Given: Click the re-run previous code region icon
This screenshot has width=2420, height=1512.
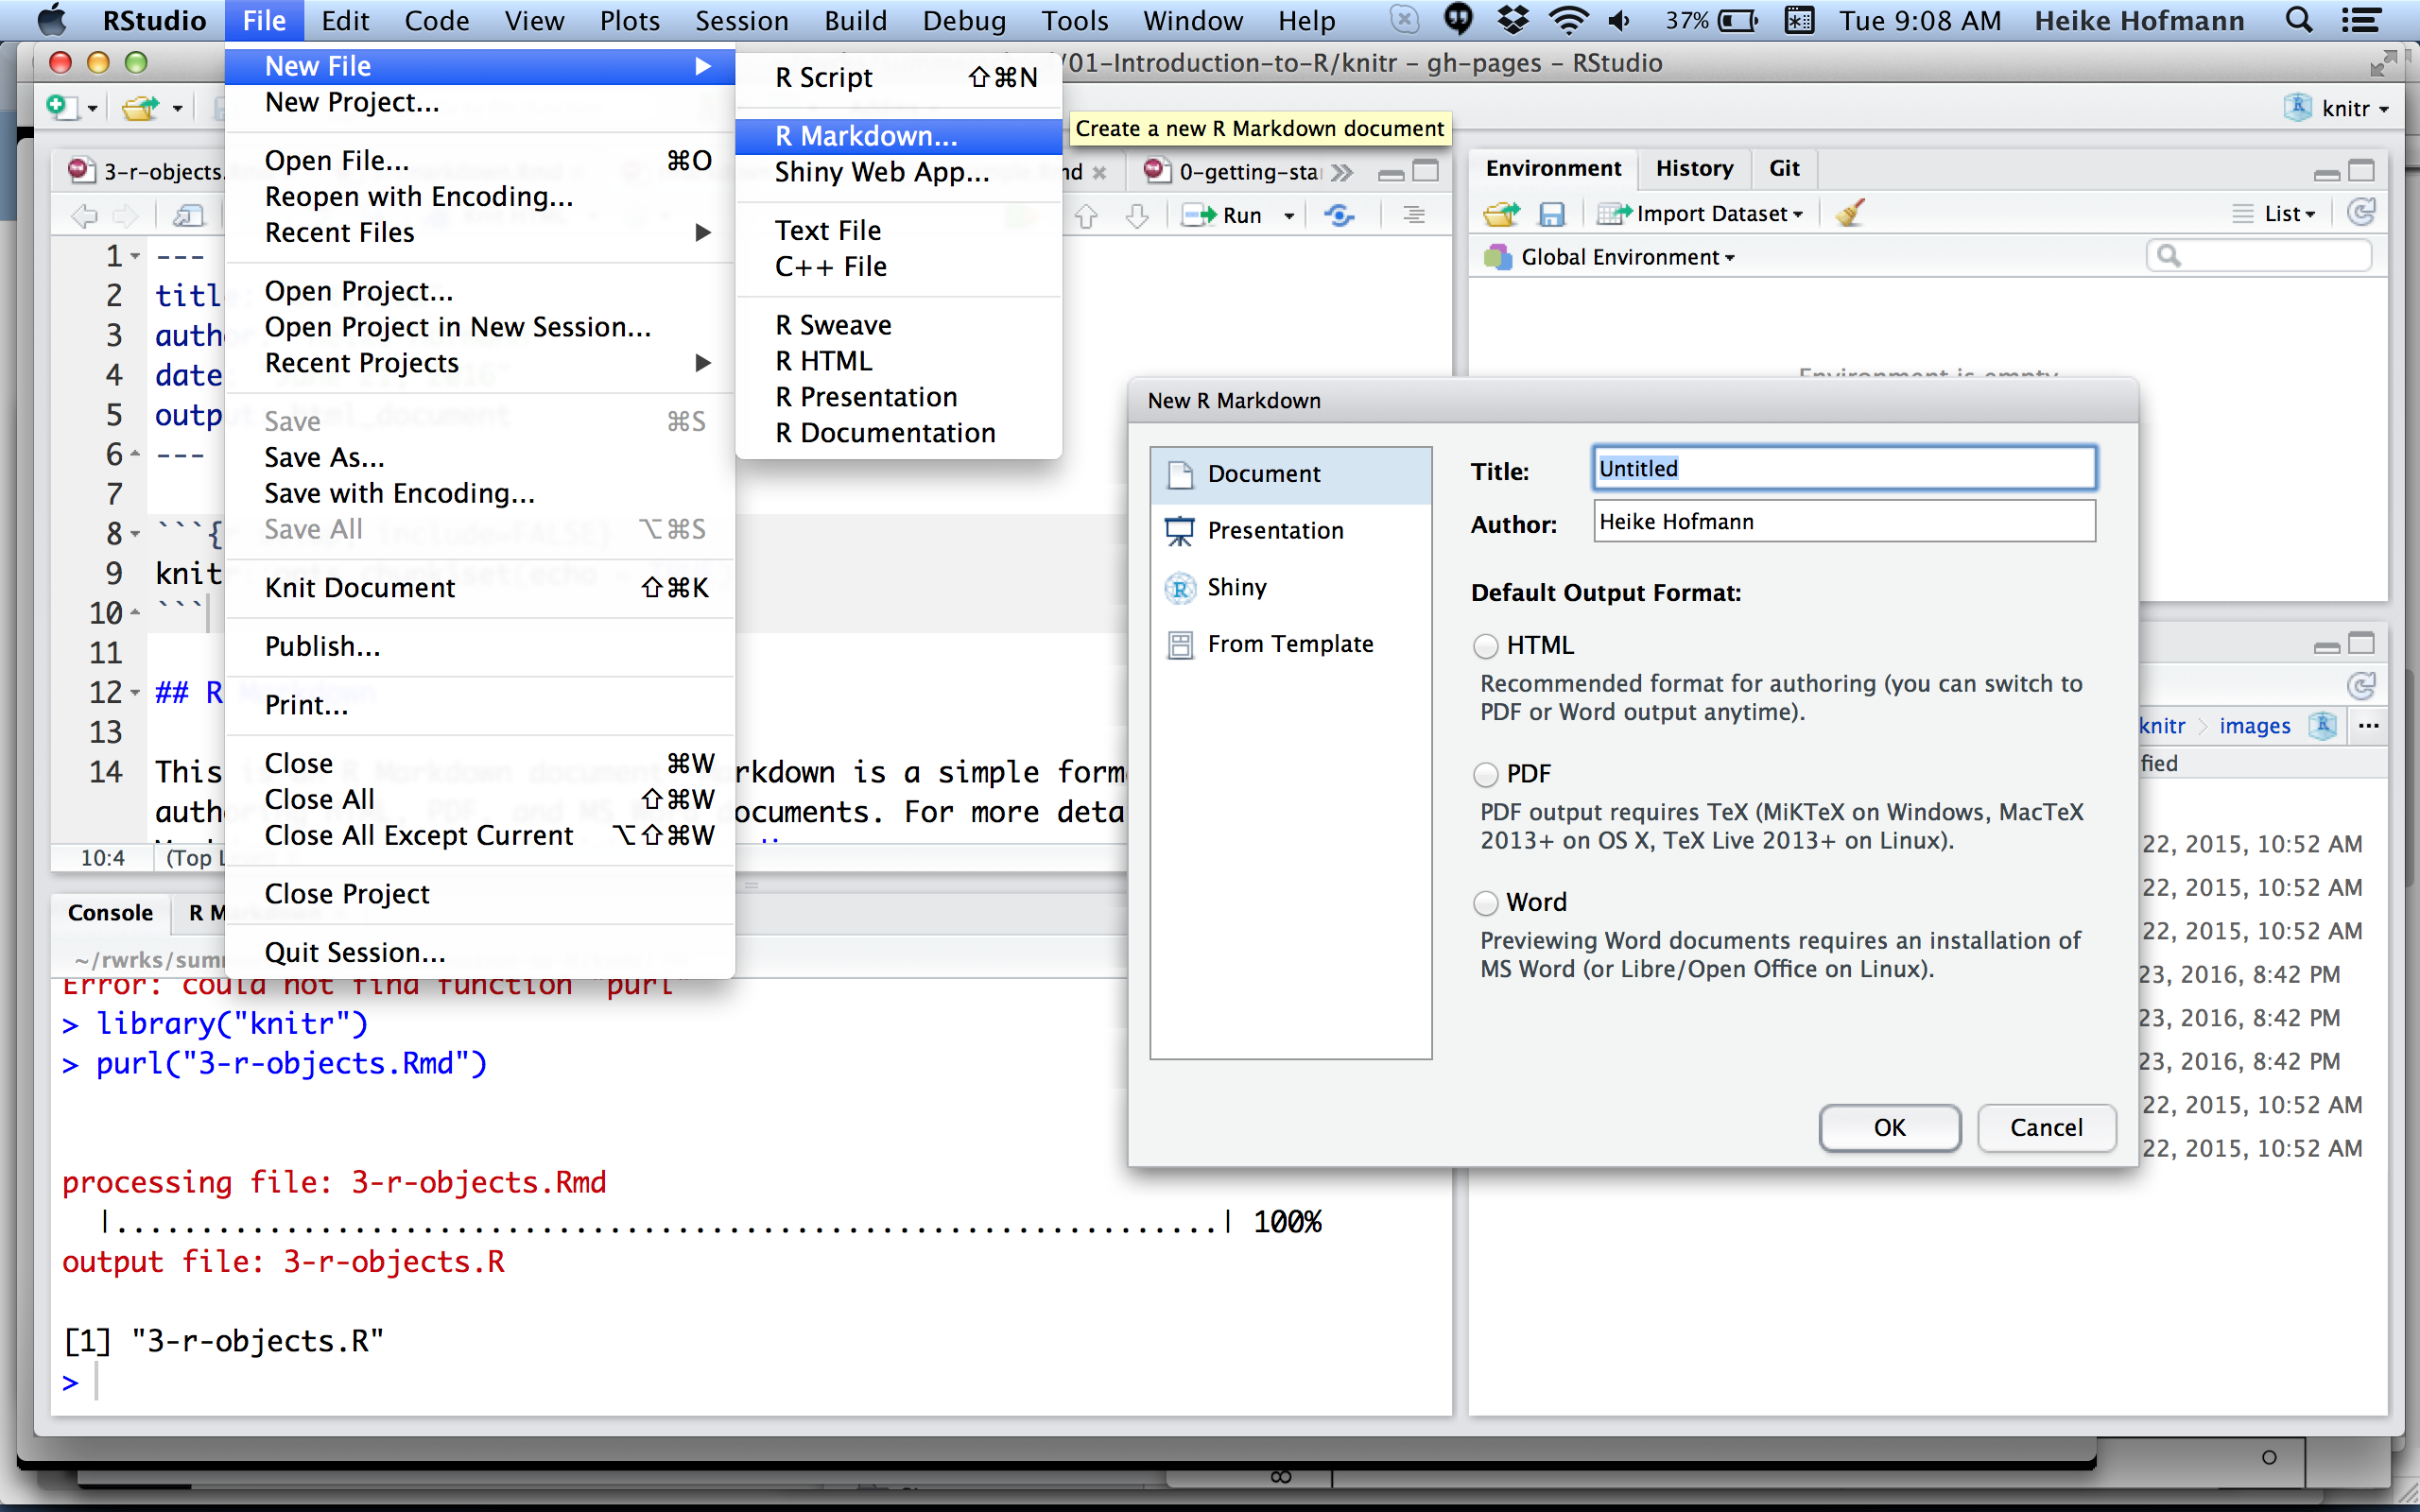Looking at the screenshot, I should point(1339,215).
